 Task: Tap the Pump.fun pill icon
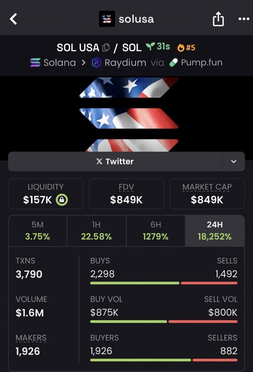click(x=173, y=62)
